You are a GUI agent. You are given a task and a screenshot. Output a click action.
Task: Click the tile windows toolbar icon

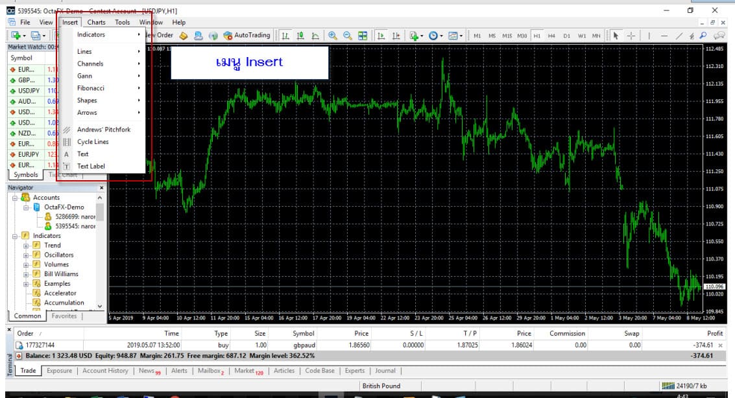[363, 36]
